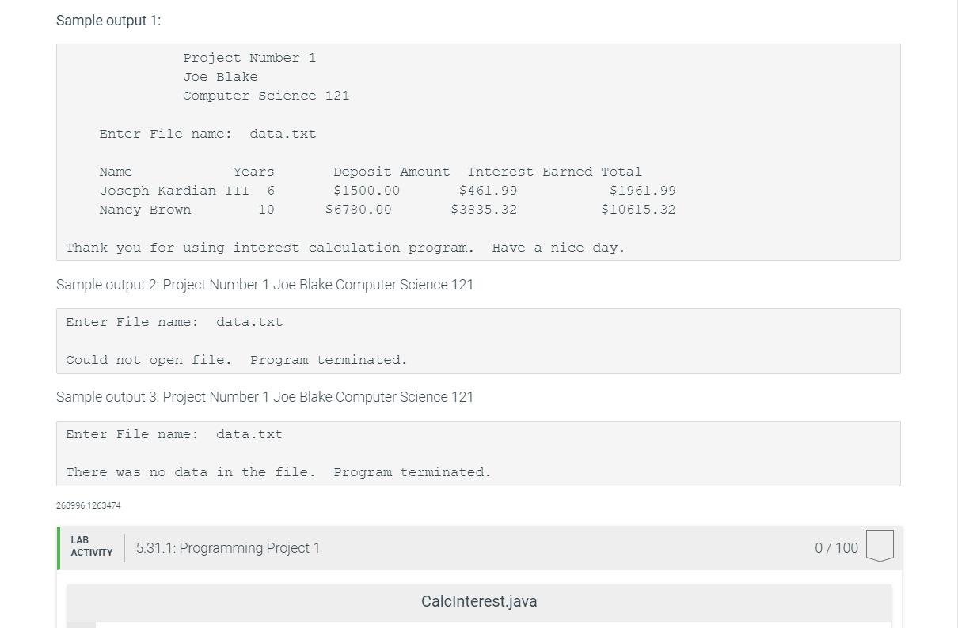Click Joe Blake in the program header
958x628 pixels.
tap(220, 76)
